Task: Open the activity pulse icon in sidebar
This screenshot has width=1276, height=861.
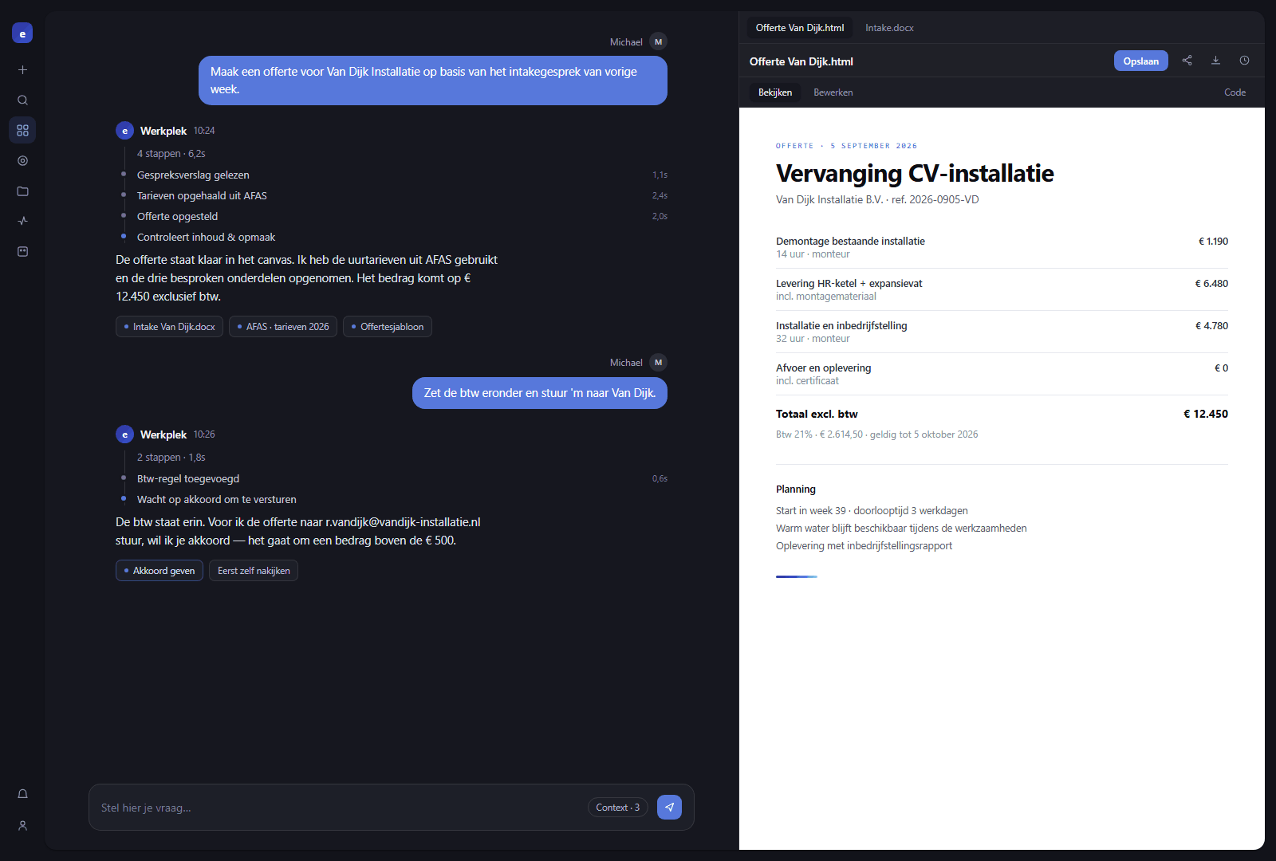Action: [22, 221]
